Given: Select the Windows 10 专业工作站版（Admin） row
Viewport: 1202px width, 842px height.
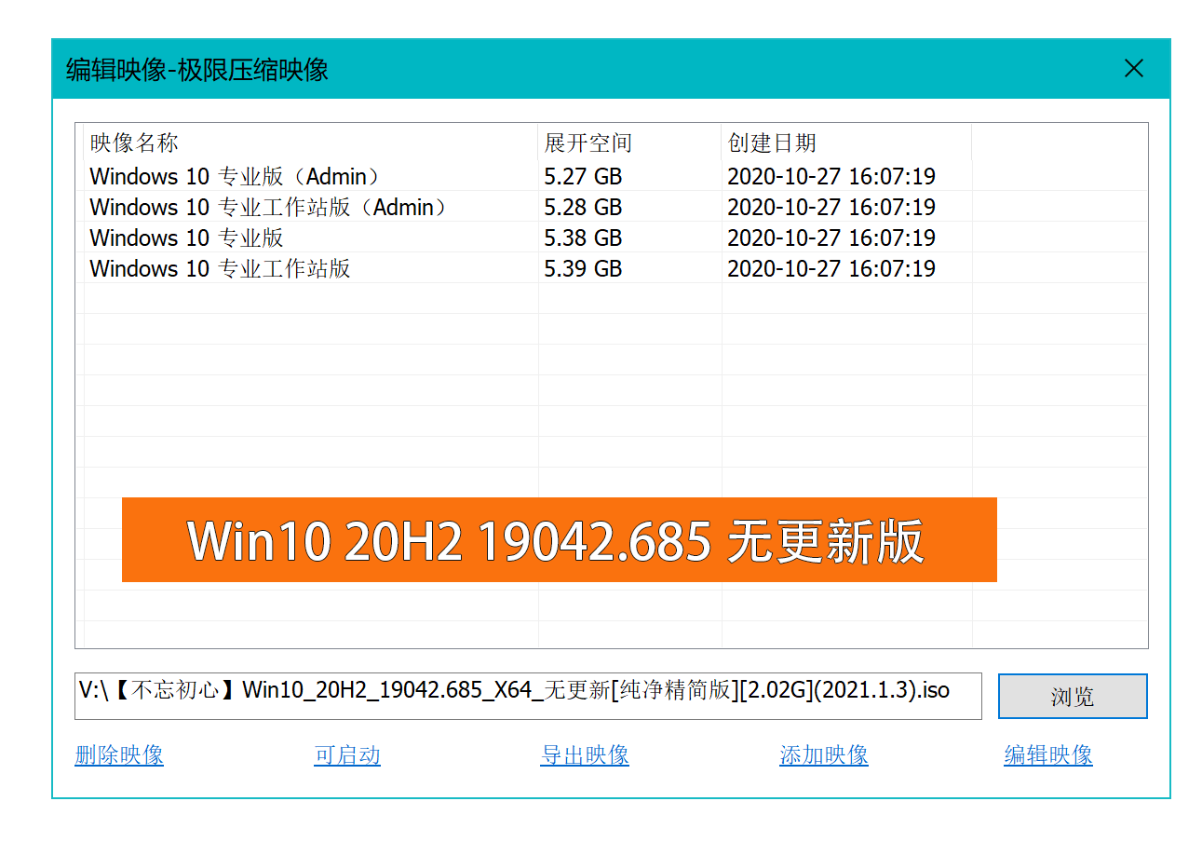Looking at the screenshot, I should 268,207.
